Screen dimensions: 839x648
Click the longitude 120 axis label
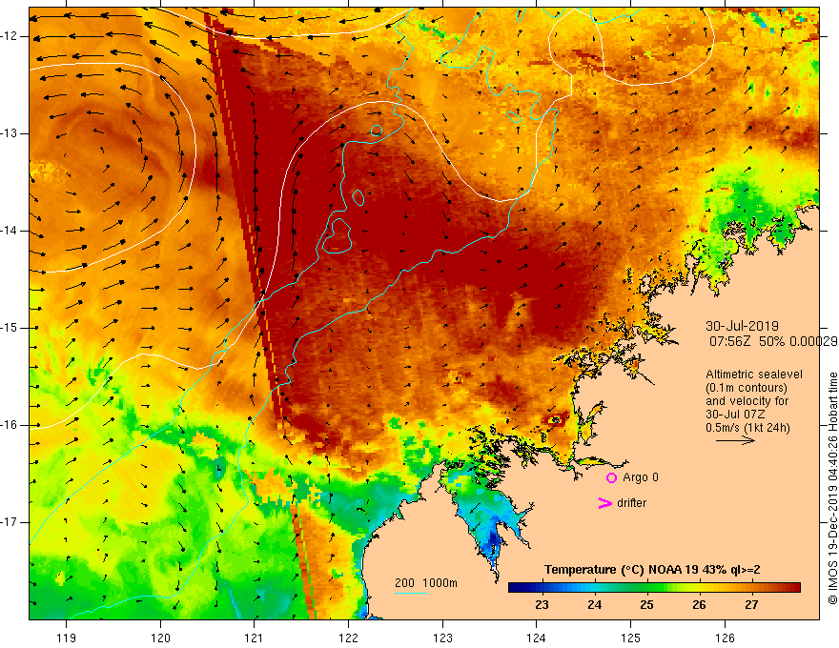click(160, 638)
